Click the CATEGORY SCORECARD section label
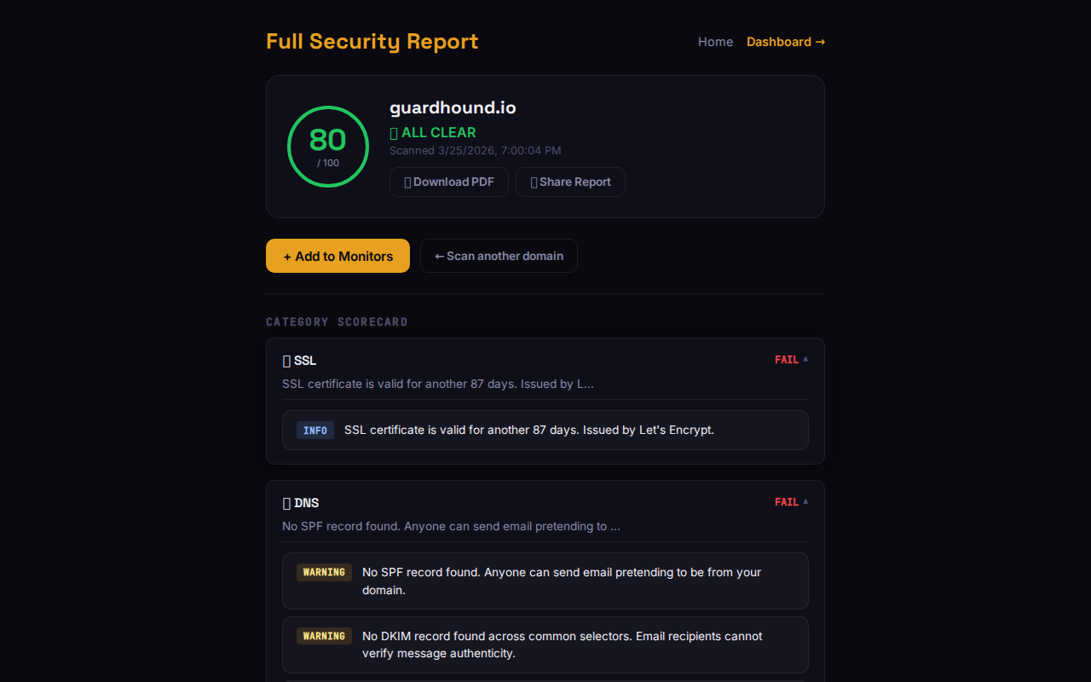 click(337, 322)
